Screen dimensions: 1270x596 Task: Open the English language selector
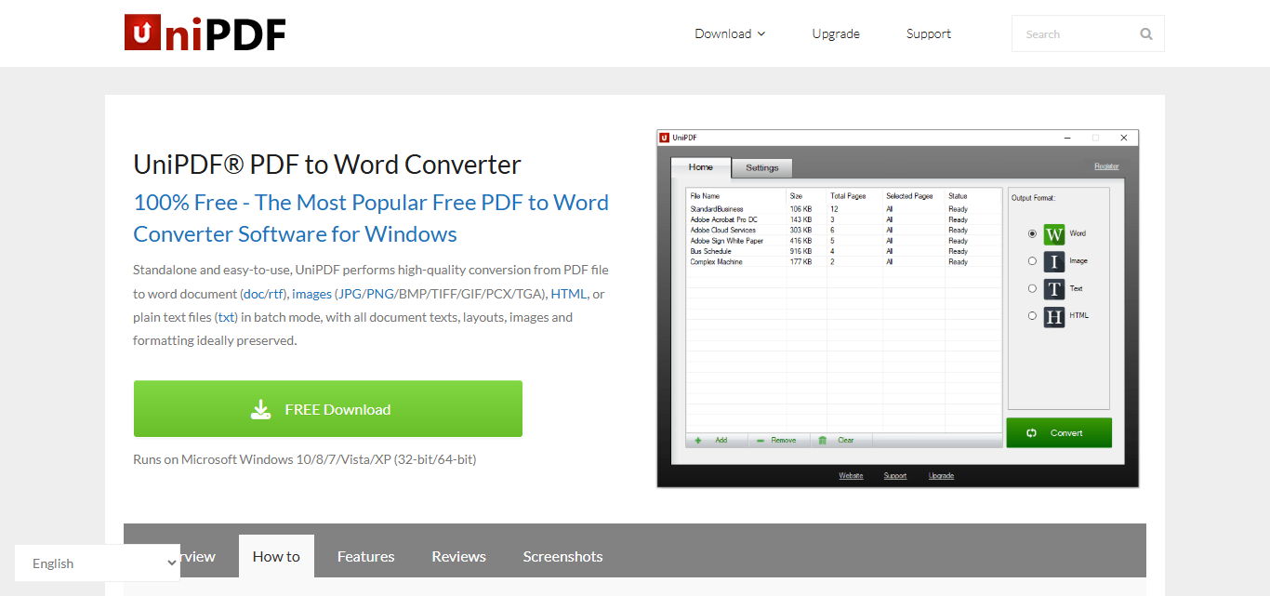coord(98,563)
